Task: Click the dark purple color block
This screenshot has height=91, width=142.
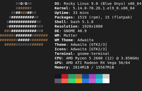Action: (92, 76)
